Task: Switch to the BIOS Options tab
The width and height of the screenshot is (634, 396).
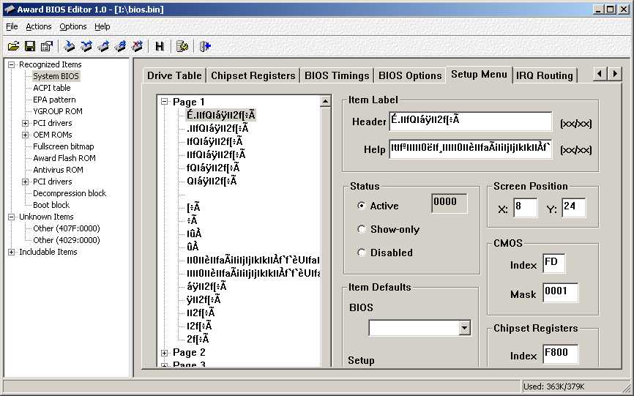Action: click(410, 75)
